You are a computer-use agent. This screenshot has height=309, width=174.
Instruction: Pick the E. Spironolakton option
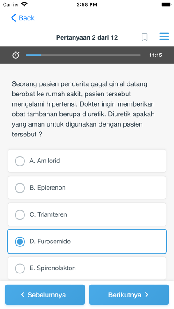point(87,268)
